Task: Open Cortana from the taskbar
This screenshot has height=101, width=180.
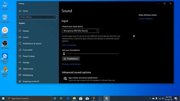Action: [55, 98]
